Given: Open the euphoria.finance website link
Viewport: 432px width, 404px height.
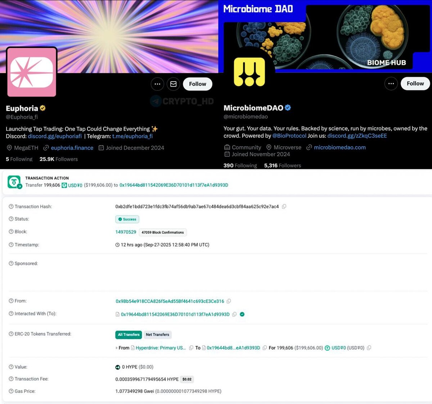Looking at the screenshot, I should (x=72, y=148).
